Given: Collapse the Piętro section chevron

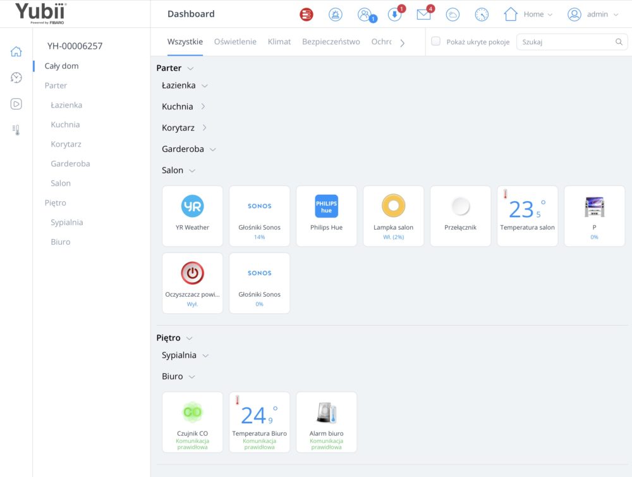Looking at the screenshot, I should 190,338.
